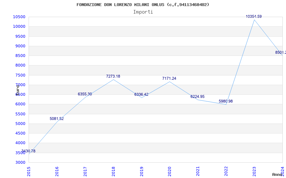Click the 10500 y-axis value
Viewport: 286px width, 178px height.
coord(19,17)
